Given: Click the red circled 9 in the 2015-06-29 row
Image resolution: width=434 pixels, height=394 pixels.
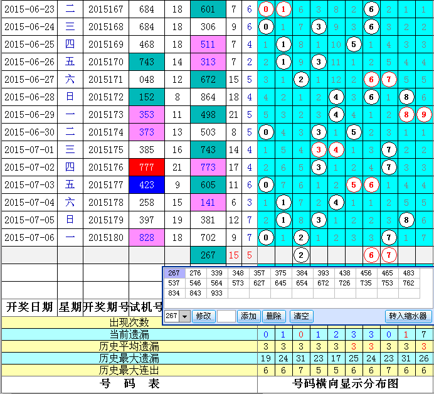Looking at the screenshot, I should click(x=424, y=115).
